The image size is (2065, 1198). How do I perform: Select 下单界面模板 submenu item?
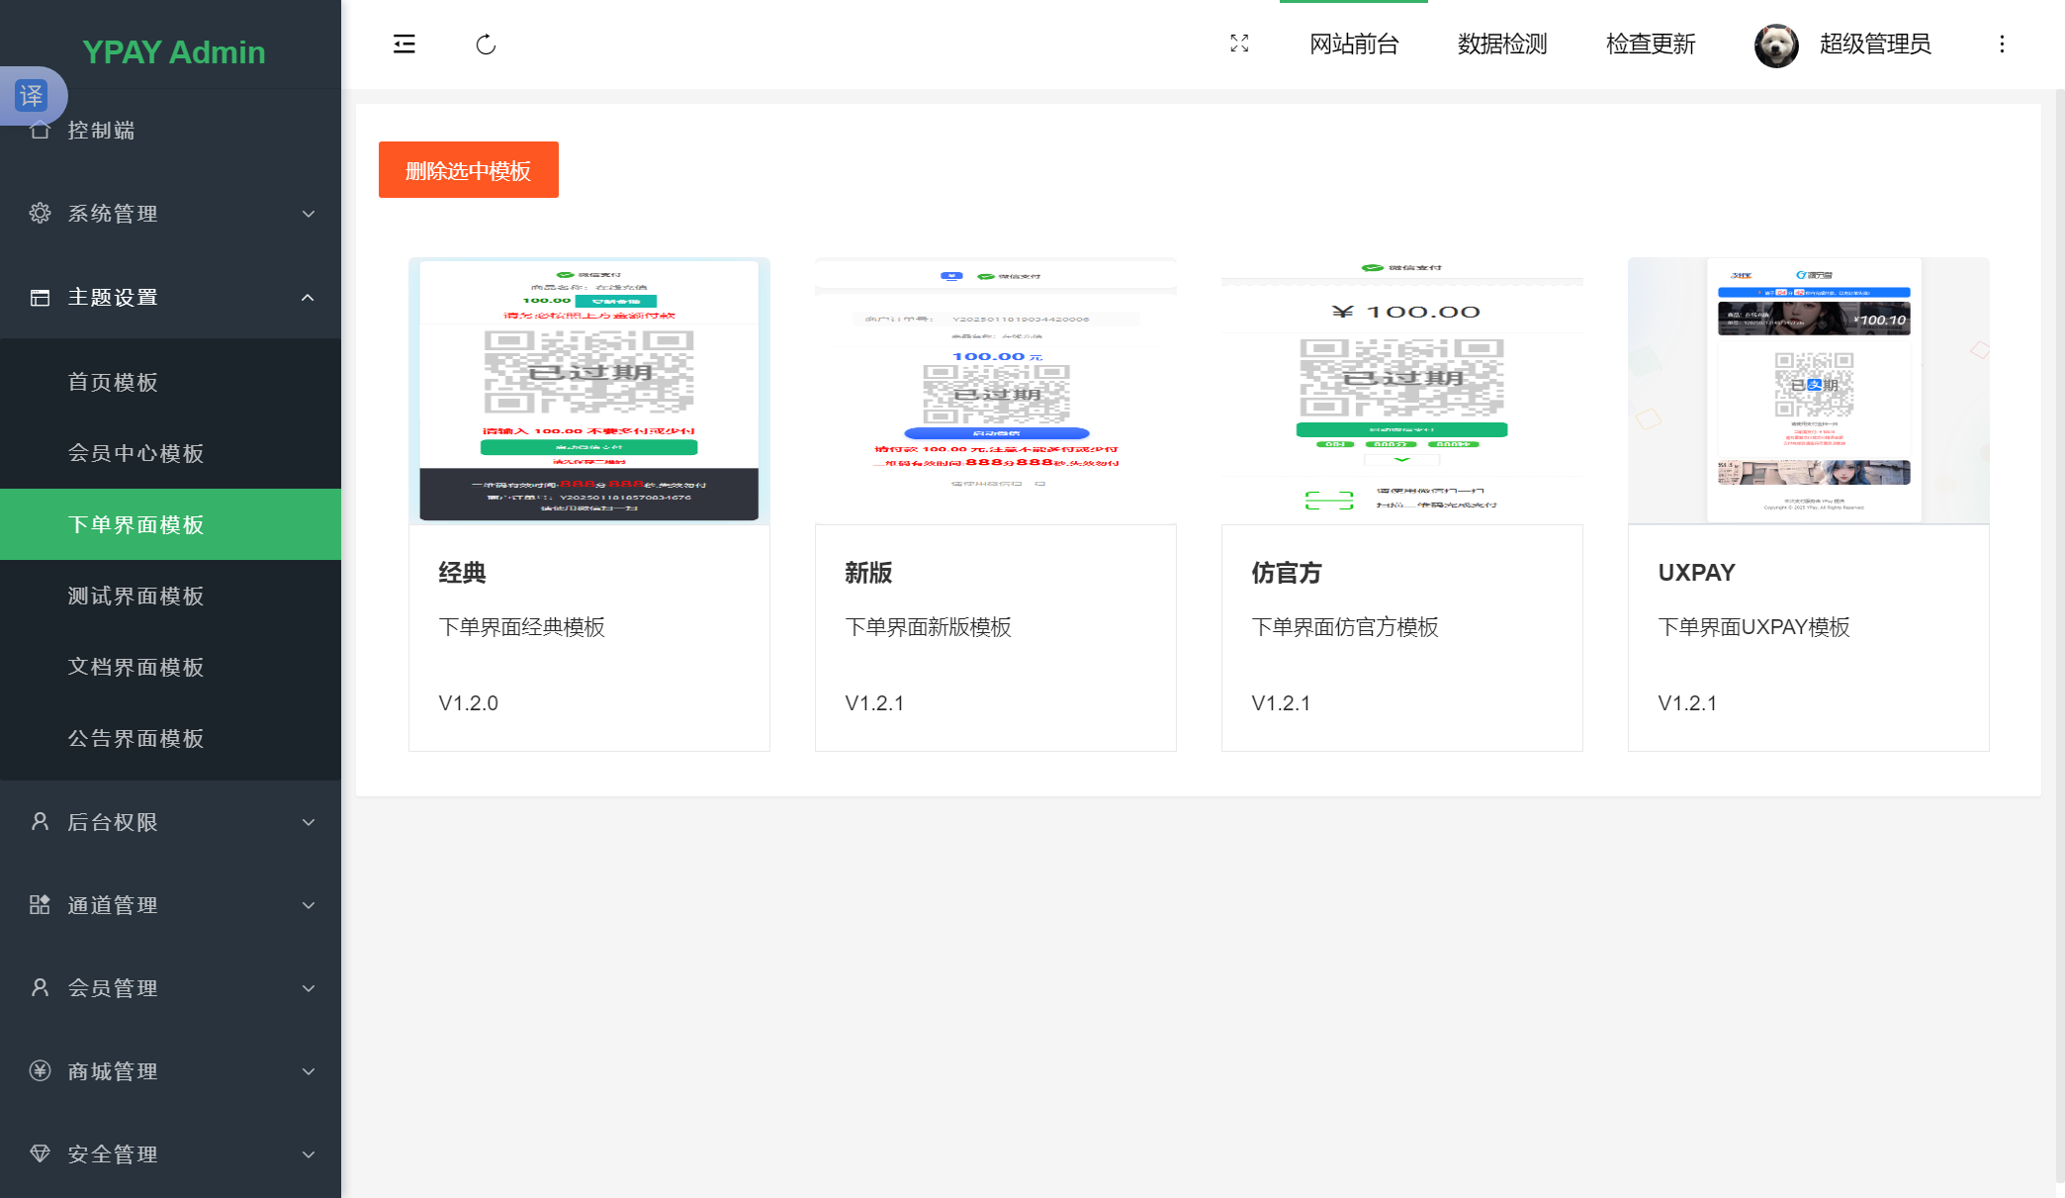coord(170,524)
